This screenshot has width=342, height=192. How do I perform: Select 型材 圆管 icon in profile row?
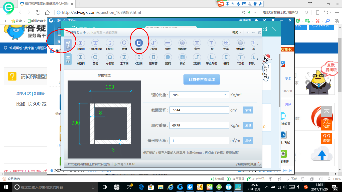95,57
